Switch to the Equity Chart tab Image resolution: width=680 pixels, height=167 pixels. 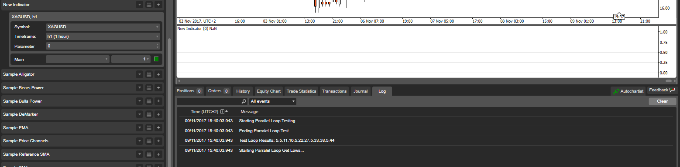click(268, 91)
